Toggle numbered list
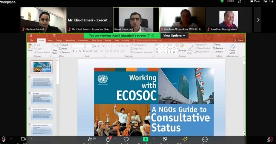The height and width of the screenshot is (144, 276). pyautogui.click(x=113, y=46)
